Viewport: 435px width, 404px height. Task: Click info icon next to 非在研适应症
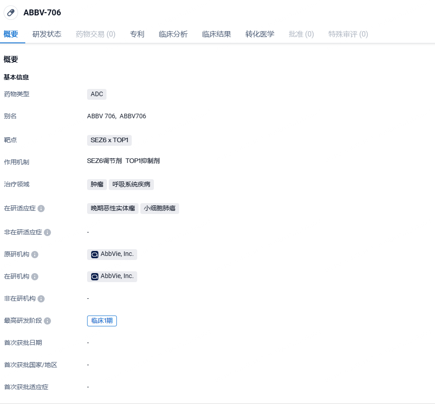pos(47,232)
